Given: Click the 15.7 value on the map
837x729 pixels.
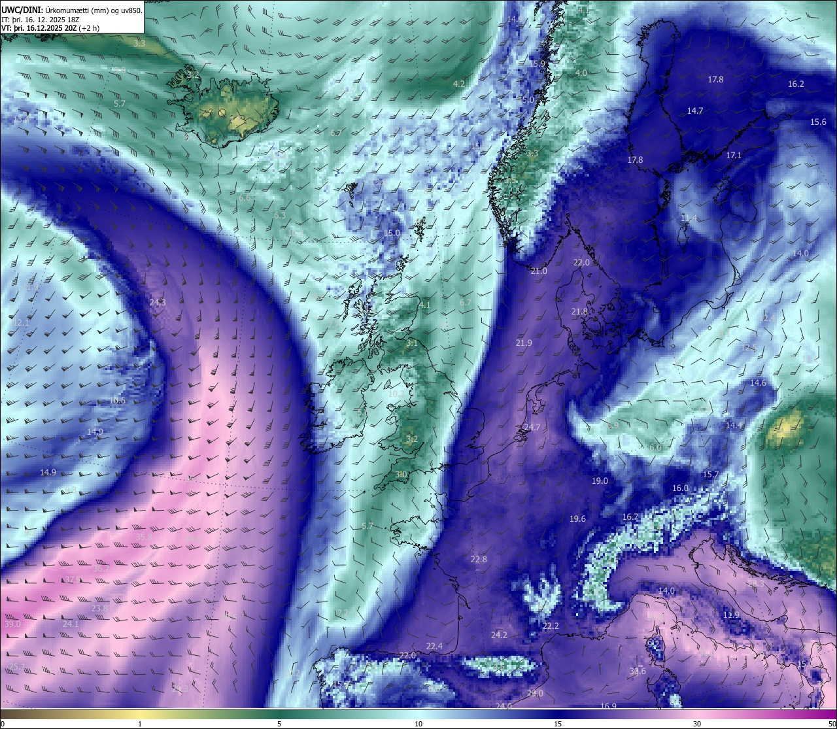Looking at the screenshot, I should (711, 474).
